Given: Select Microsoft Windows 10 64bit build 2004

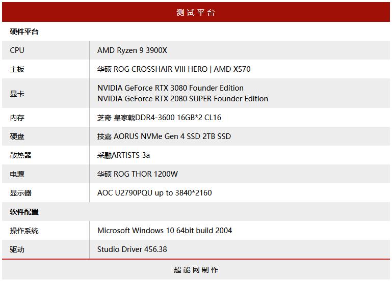Looking at the screenshot, I should pyautogui.click(x=165, y=231).
